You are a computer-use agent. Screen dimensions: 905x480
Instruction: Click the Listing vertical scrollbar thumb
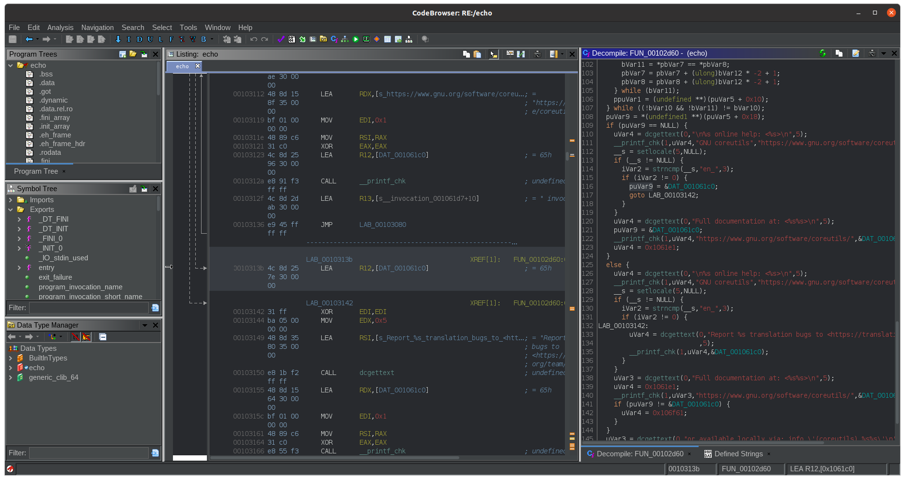tap(567, 156)
